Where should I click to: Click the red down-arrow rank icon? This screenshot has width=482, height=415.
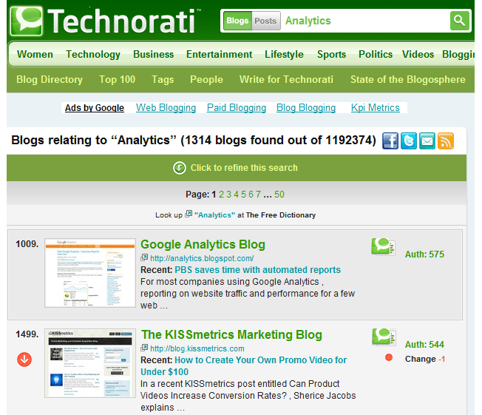pyautogui.click(x=24, y=360)
